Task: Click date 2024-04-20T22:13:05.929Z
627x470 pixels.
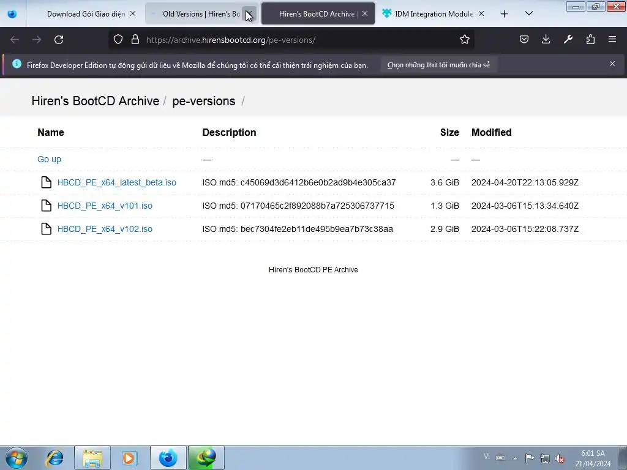Action: [525, 182]
